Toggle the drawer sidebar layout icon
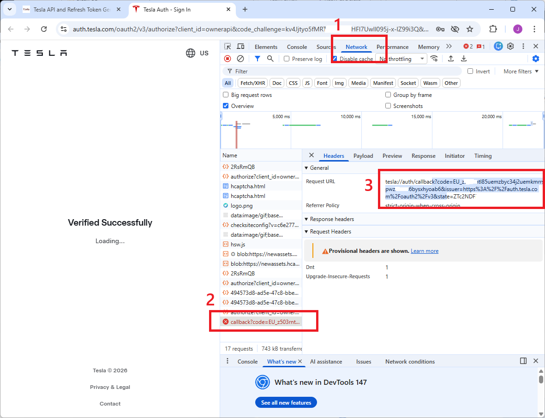Image resolution: width=545 pixels, height=418 pixels. [523, 361]
